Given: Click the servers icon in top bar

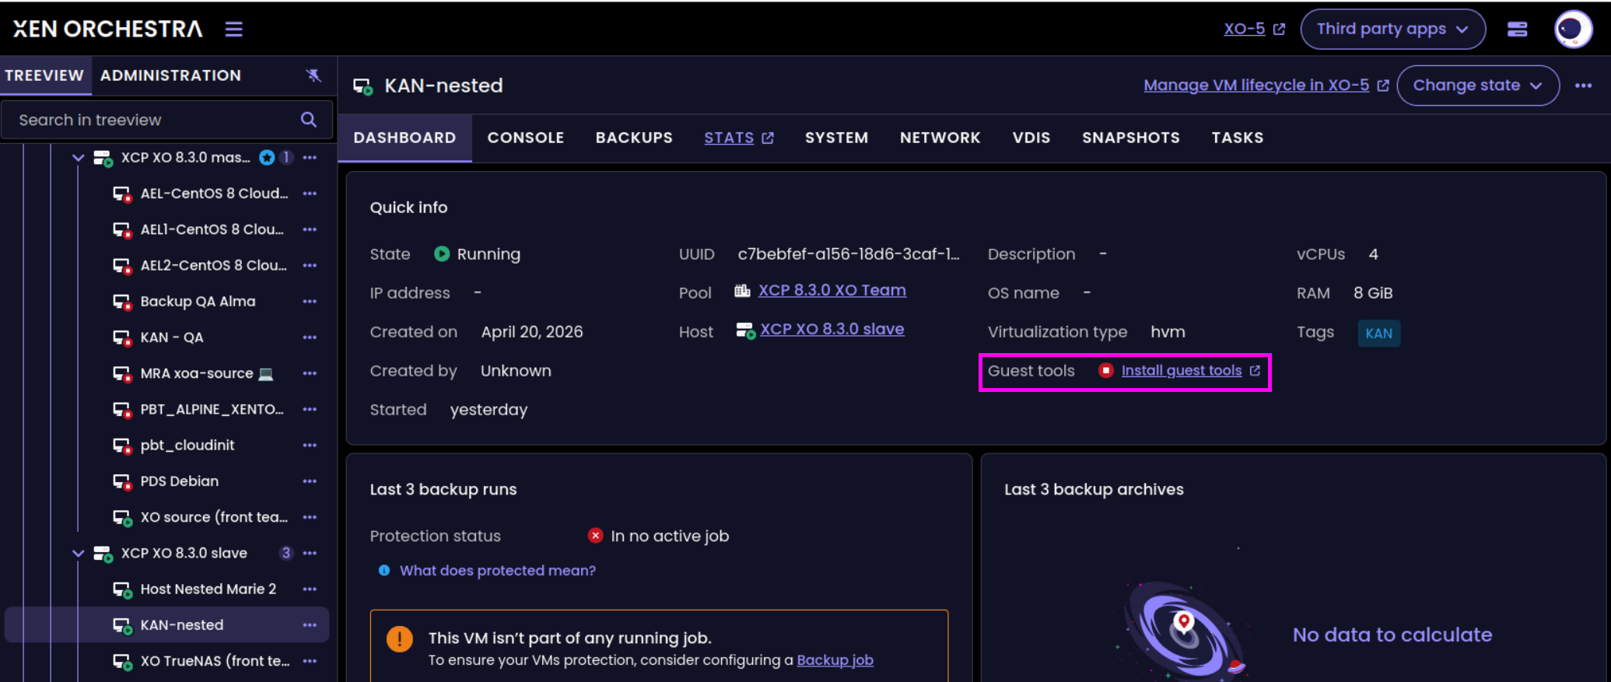Looking at the screenshot, I should pos(1517,30).
